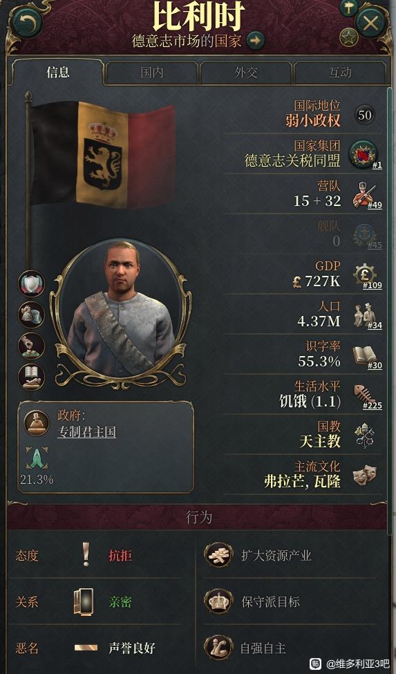Go to the German market via arrow button
This screenshot has height=674, width=396.
(x=256, y=41)
